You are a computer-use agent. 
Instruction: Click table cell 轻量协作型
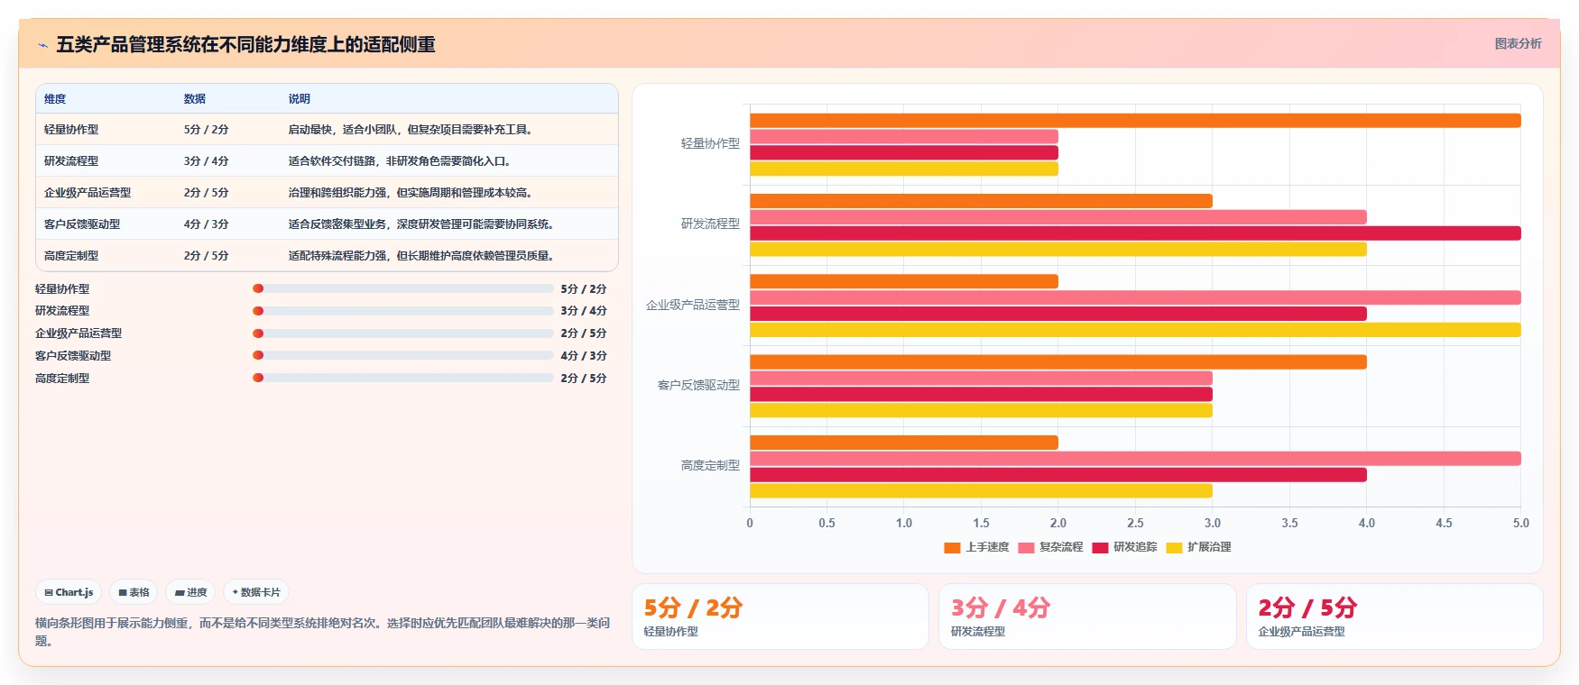click(71, 130)
